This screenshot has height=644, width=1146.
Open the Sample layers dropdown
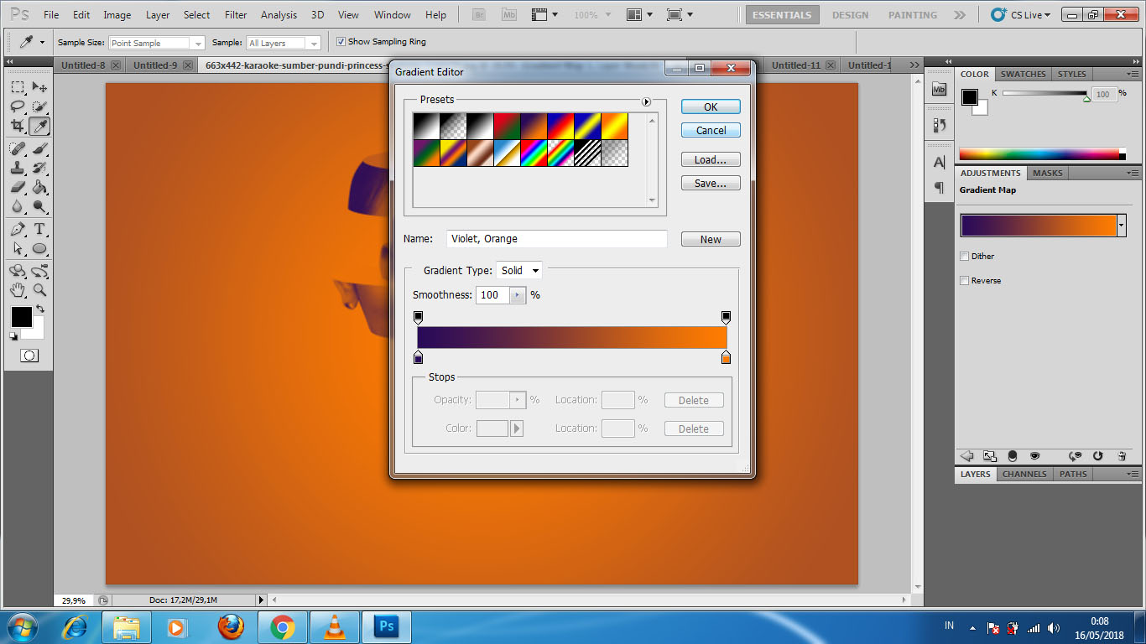point(284,43)
